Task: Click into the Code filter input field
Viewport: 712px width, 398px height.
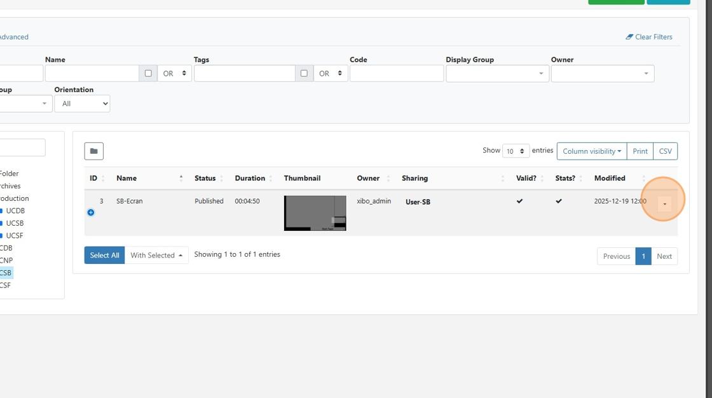Action: [x=397, y=73]
